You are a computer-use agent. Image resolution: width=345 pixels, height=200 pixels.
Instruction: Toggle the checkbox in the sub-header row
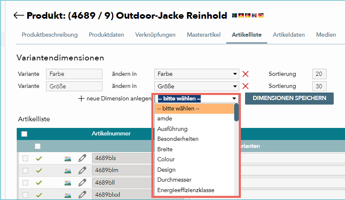point(38,146)
